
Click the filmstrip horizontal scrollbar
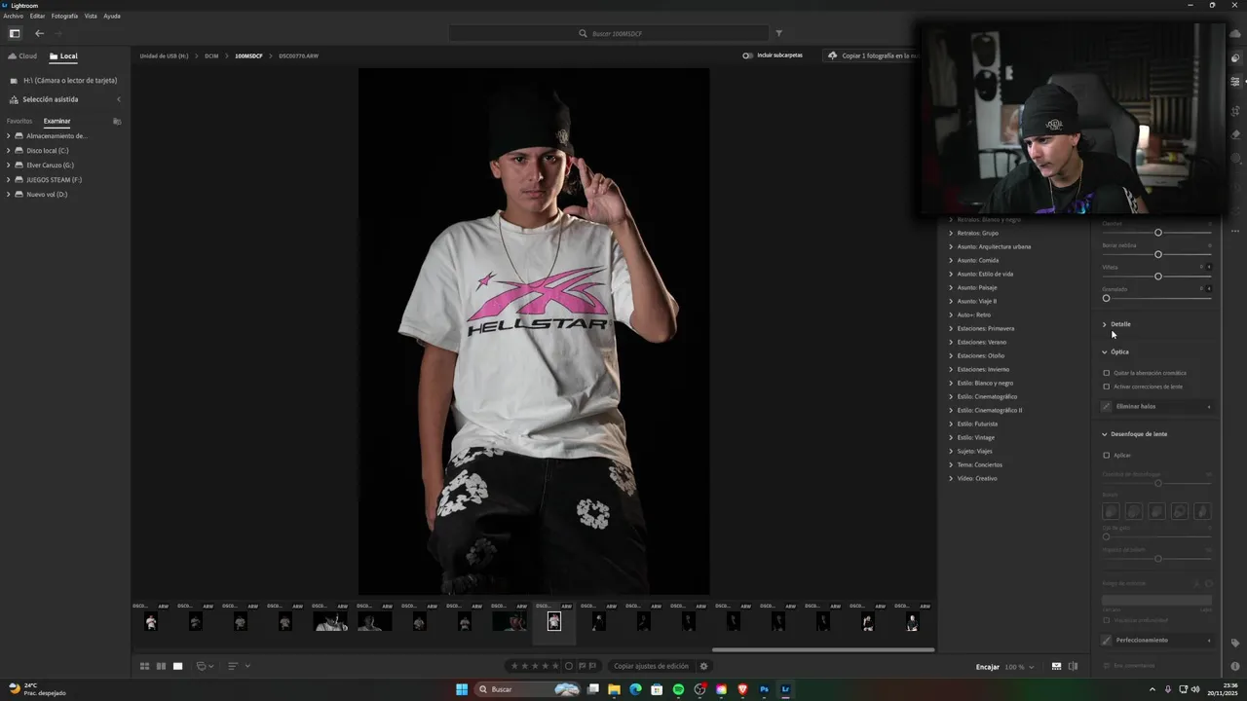point(822,649)
